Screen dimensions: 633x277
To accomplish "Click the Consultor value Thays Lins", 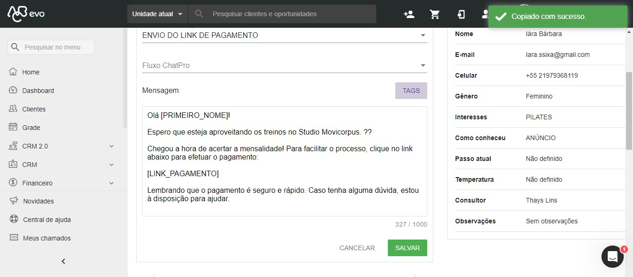I will tap(541, 200).
